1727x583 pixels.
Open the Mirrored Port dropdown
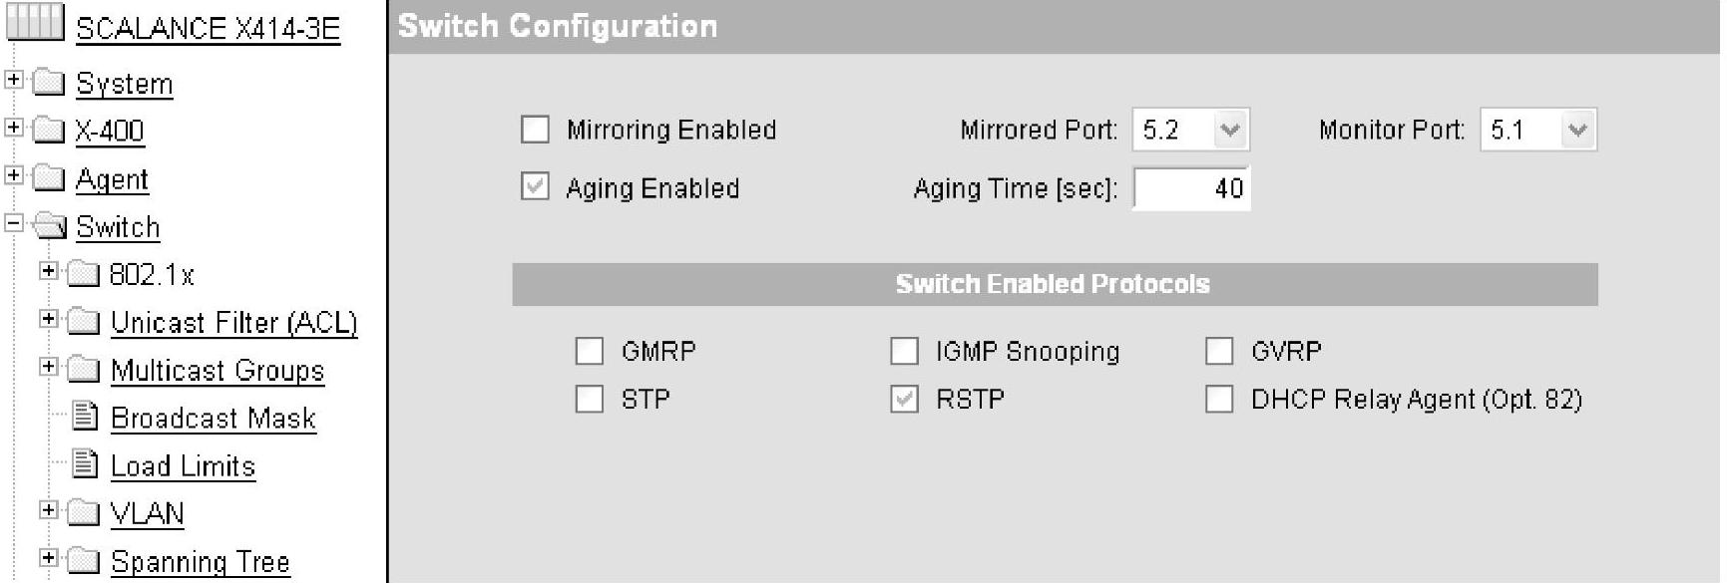[1229, 130]
